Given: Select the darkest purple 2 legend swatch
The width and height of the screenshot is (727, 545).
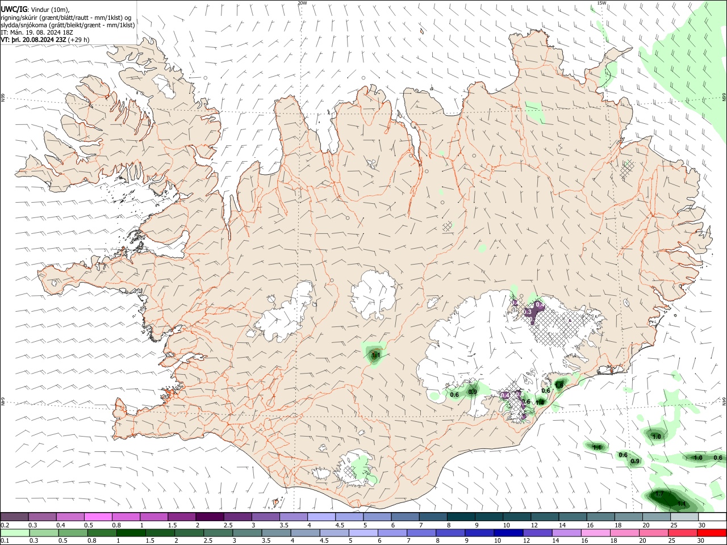Looking at the screenshot, I should click(x=210, y=517).
